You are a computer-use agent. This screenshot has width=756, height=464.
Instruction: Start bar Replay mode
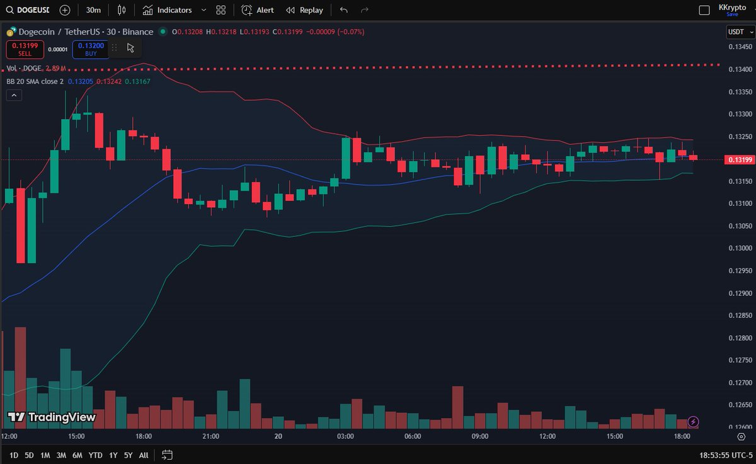tap(305, 9)
